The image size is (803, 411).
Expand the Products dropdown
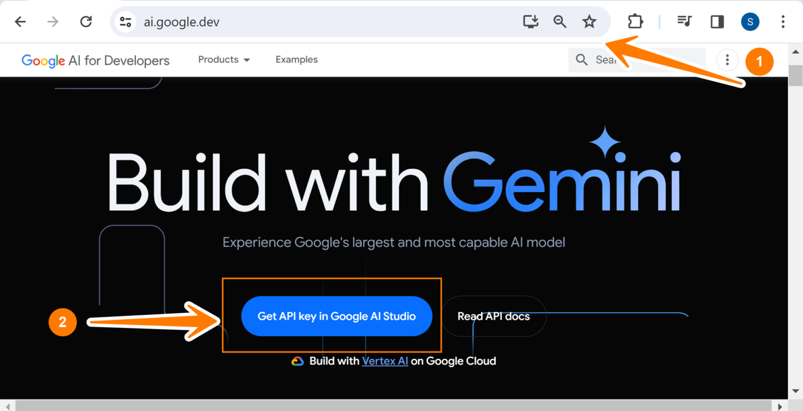224,60
